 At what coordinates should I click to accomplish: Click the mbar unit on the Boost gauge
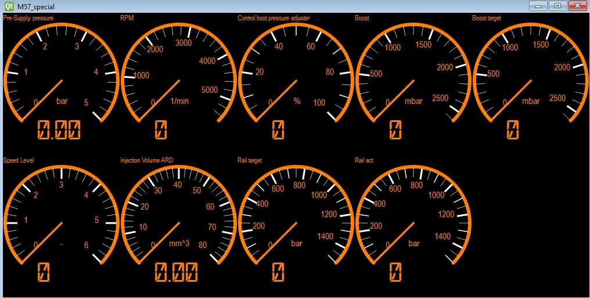(413, 101)
